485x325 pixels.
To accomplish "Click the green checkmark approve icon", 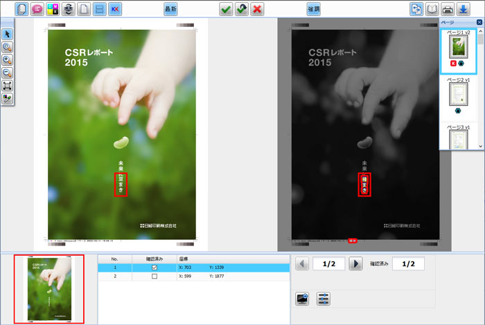I will point(226,9).
